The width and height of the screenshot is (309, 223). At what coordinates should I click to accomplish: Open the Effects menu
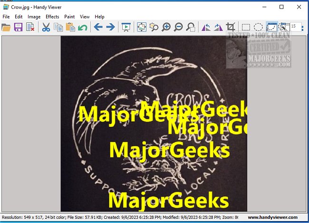(x=52, y=17)
